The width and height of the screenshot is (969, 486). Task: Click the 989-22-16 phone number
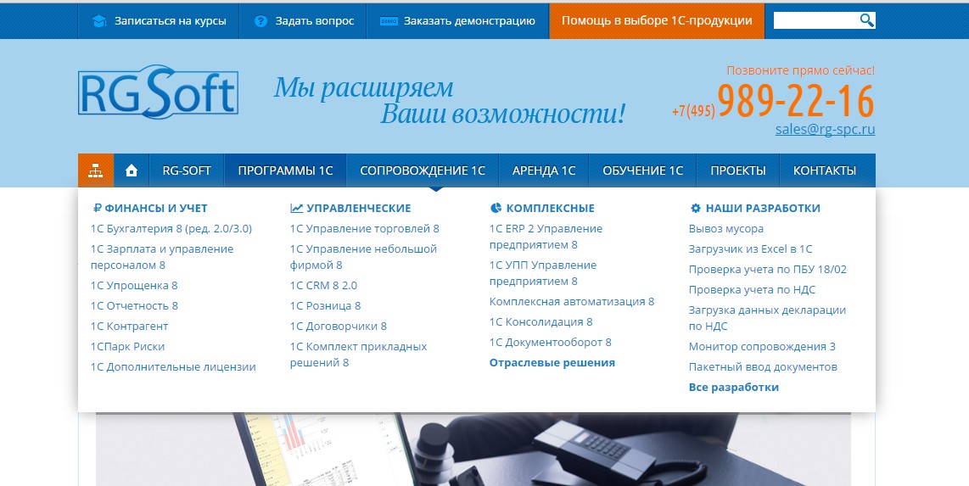pos(795,100)
